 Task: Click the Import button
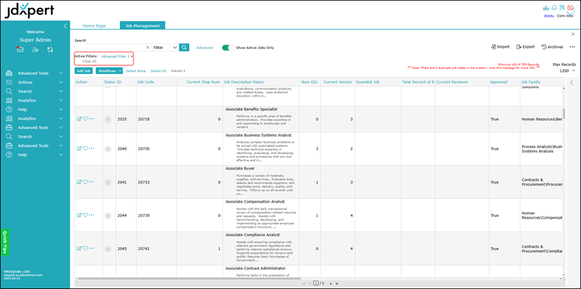point(500,46)
